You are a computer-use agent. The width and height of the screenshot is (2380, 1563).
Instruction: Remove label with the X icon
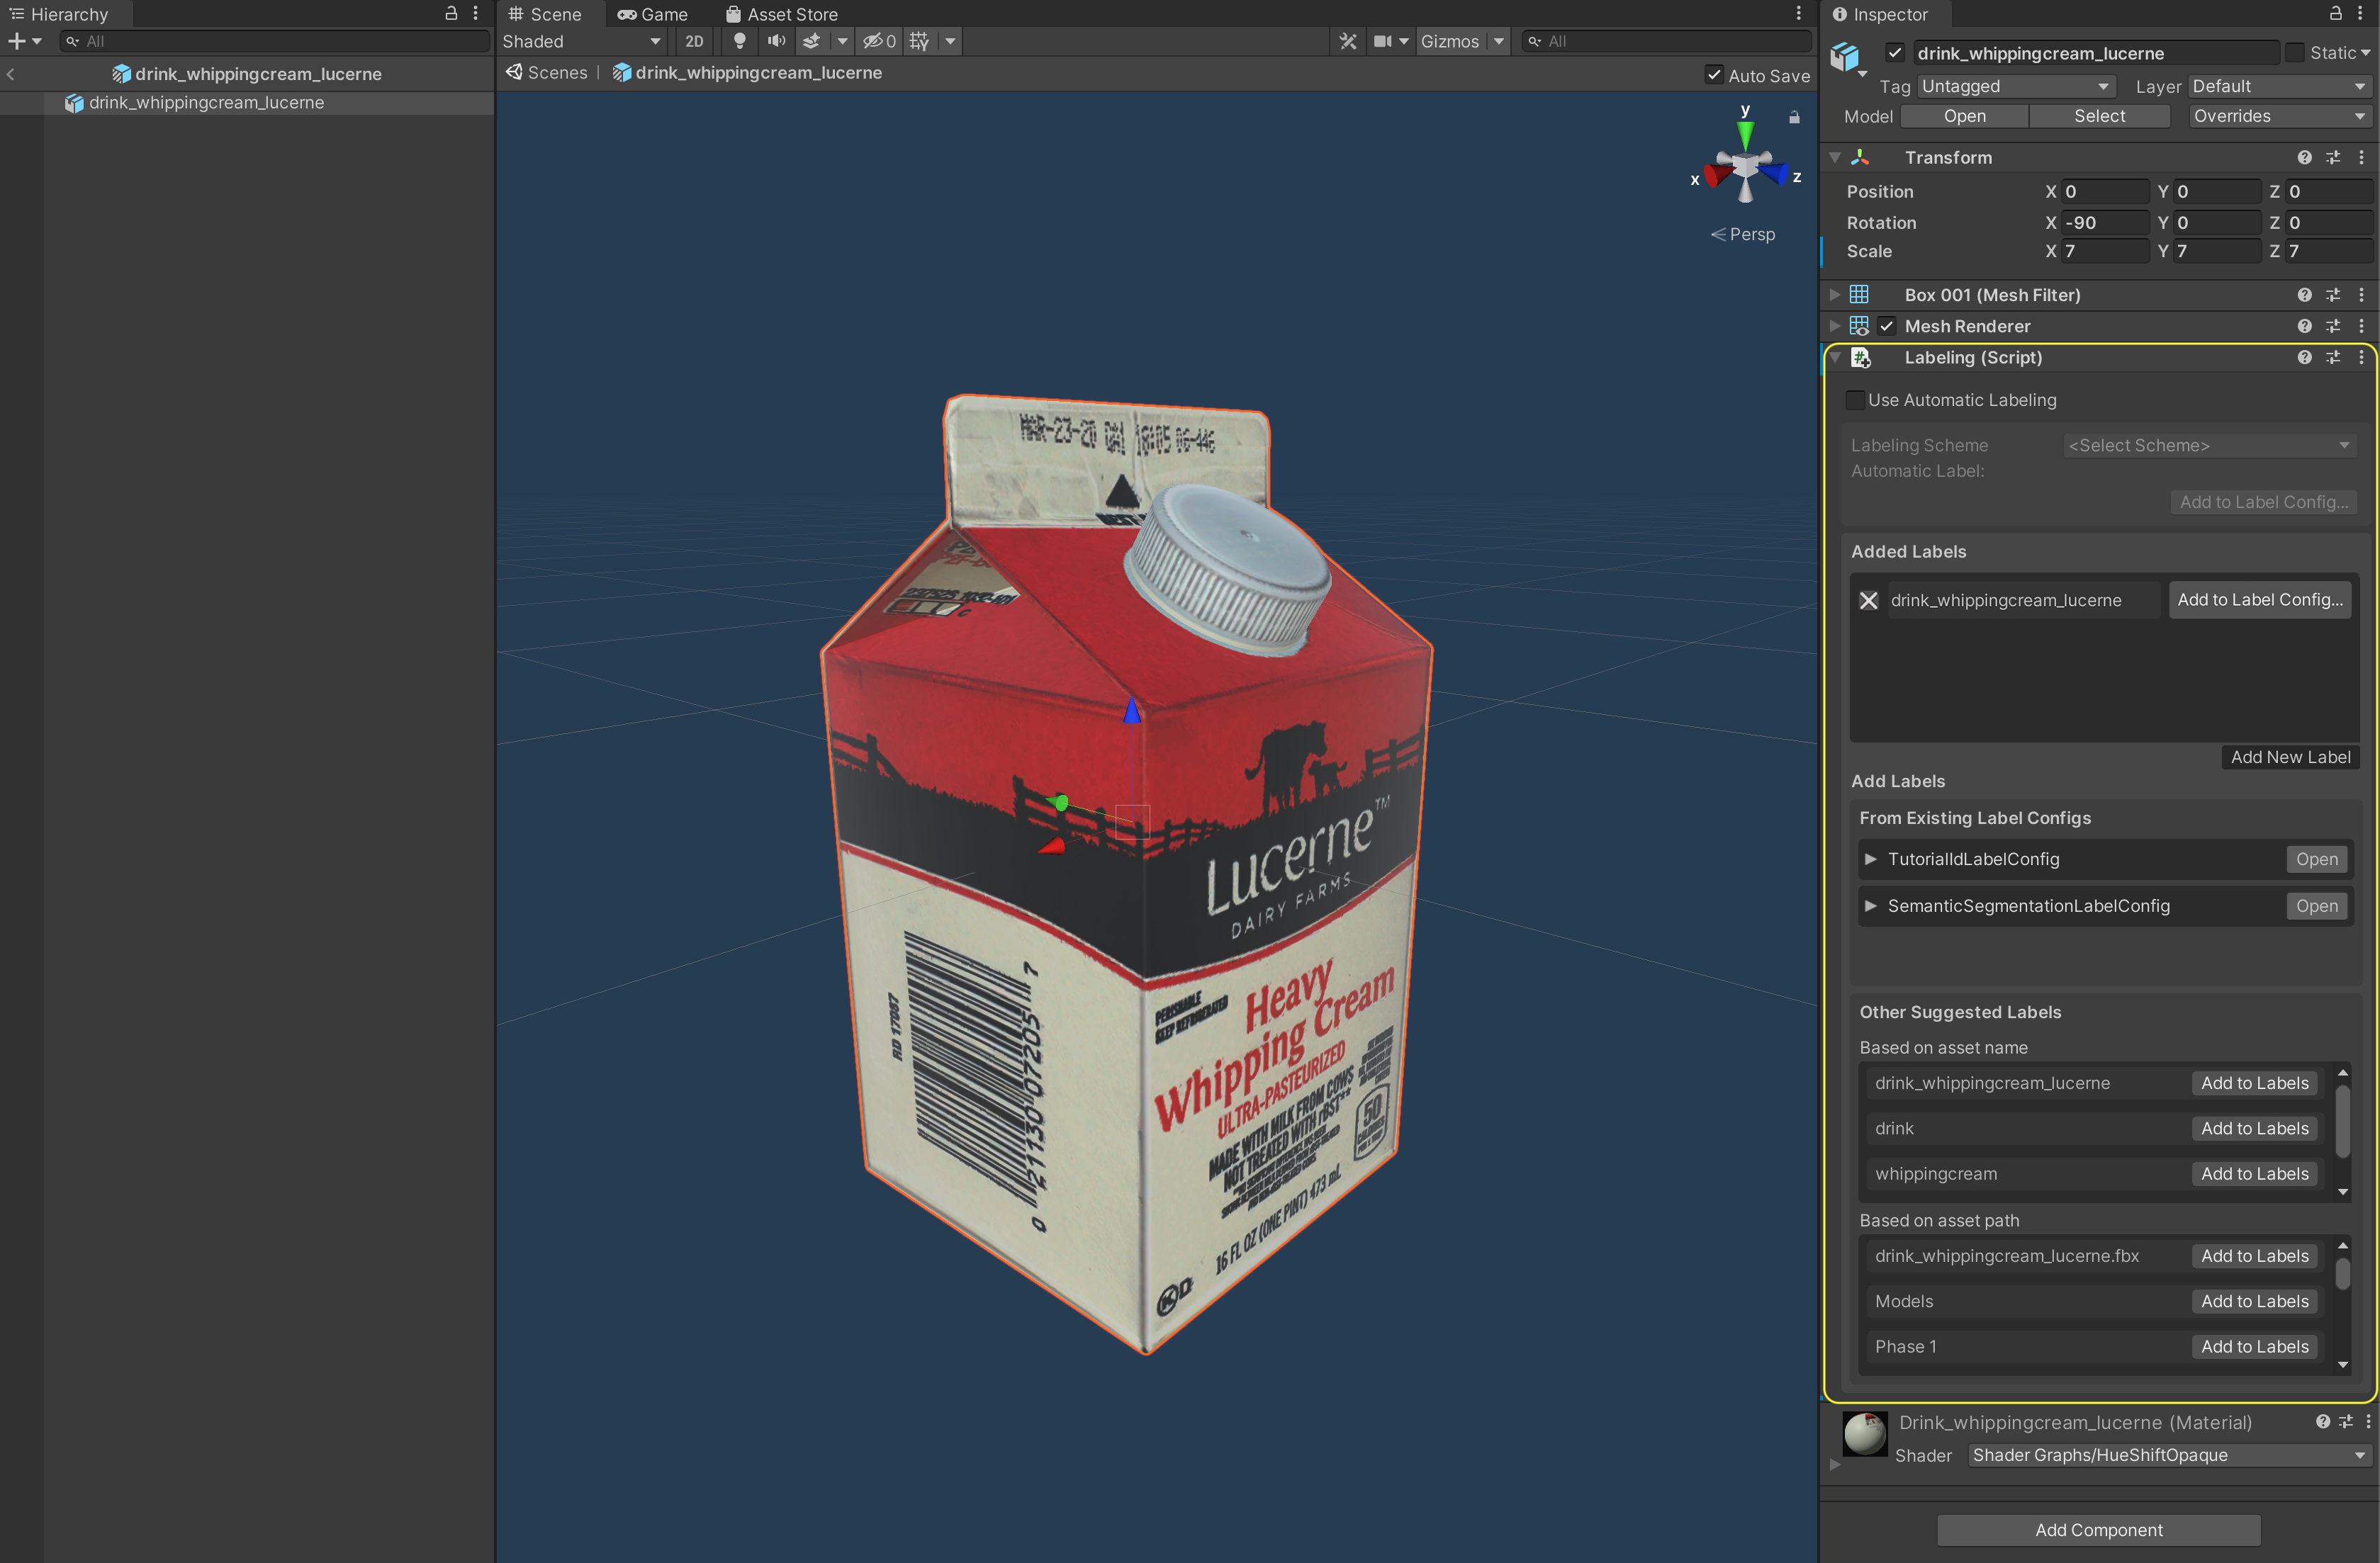[1868, 599]
